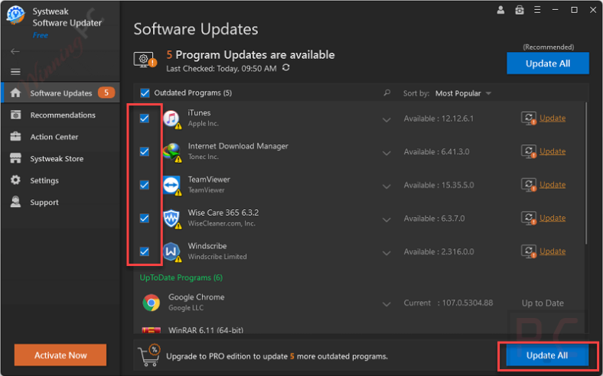
Task: Expand the Wise Care 365 details chevron
Action: [386, 219]
